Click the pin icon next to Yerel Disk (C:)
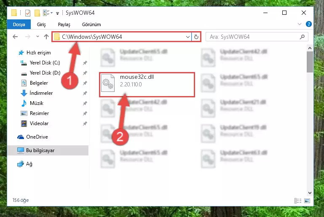 (x=85, y=63)
